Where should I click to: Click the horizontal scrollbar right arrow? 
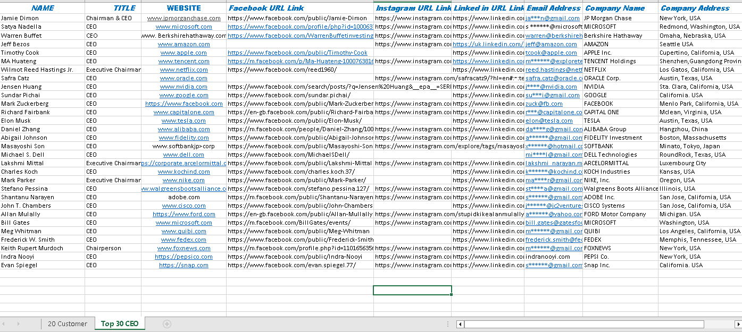pos(738,324)
